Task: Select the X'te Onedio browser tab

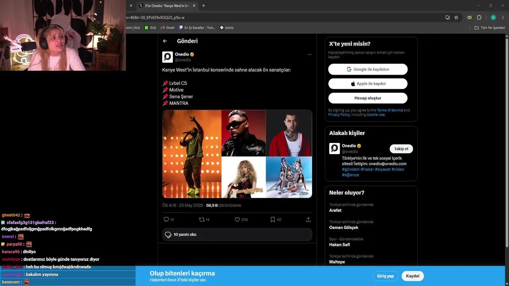Action: click(167, 6)
